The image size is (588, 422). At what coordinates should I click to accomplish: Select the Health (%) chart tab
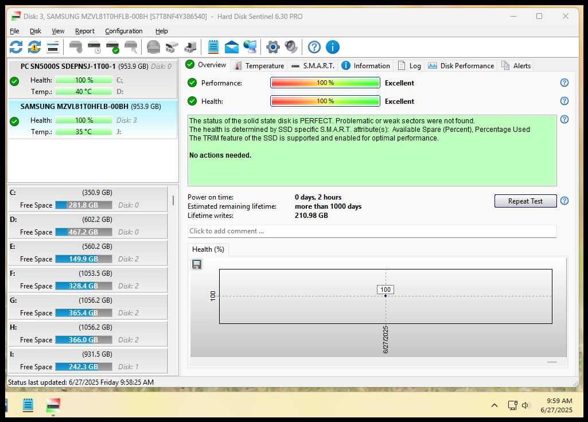(x=208, y=249)
